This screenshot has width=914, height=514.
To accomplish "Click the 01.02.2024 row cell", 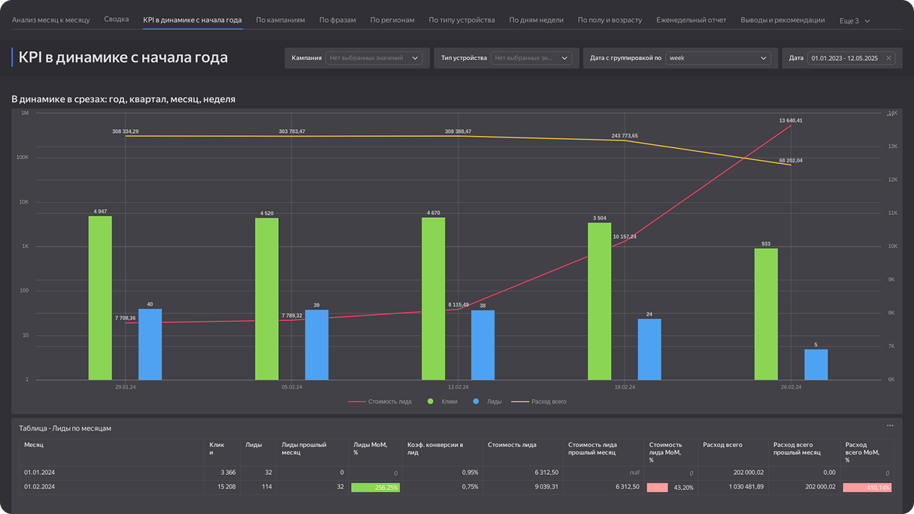I will (x=111, y=487).
